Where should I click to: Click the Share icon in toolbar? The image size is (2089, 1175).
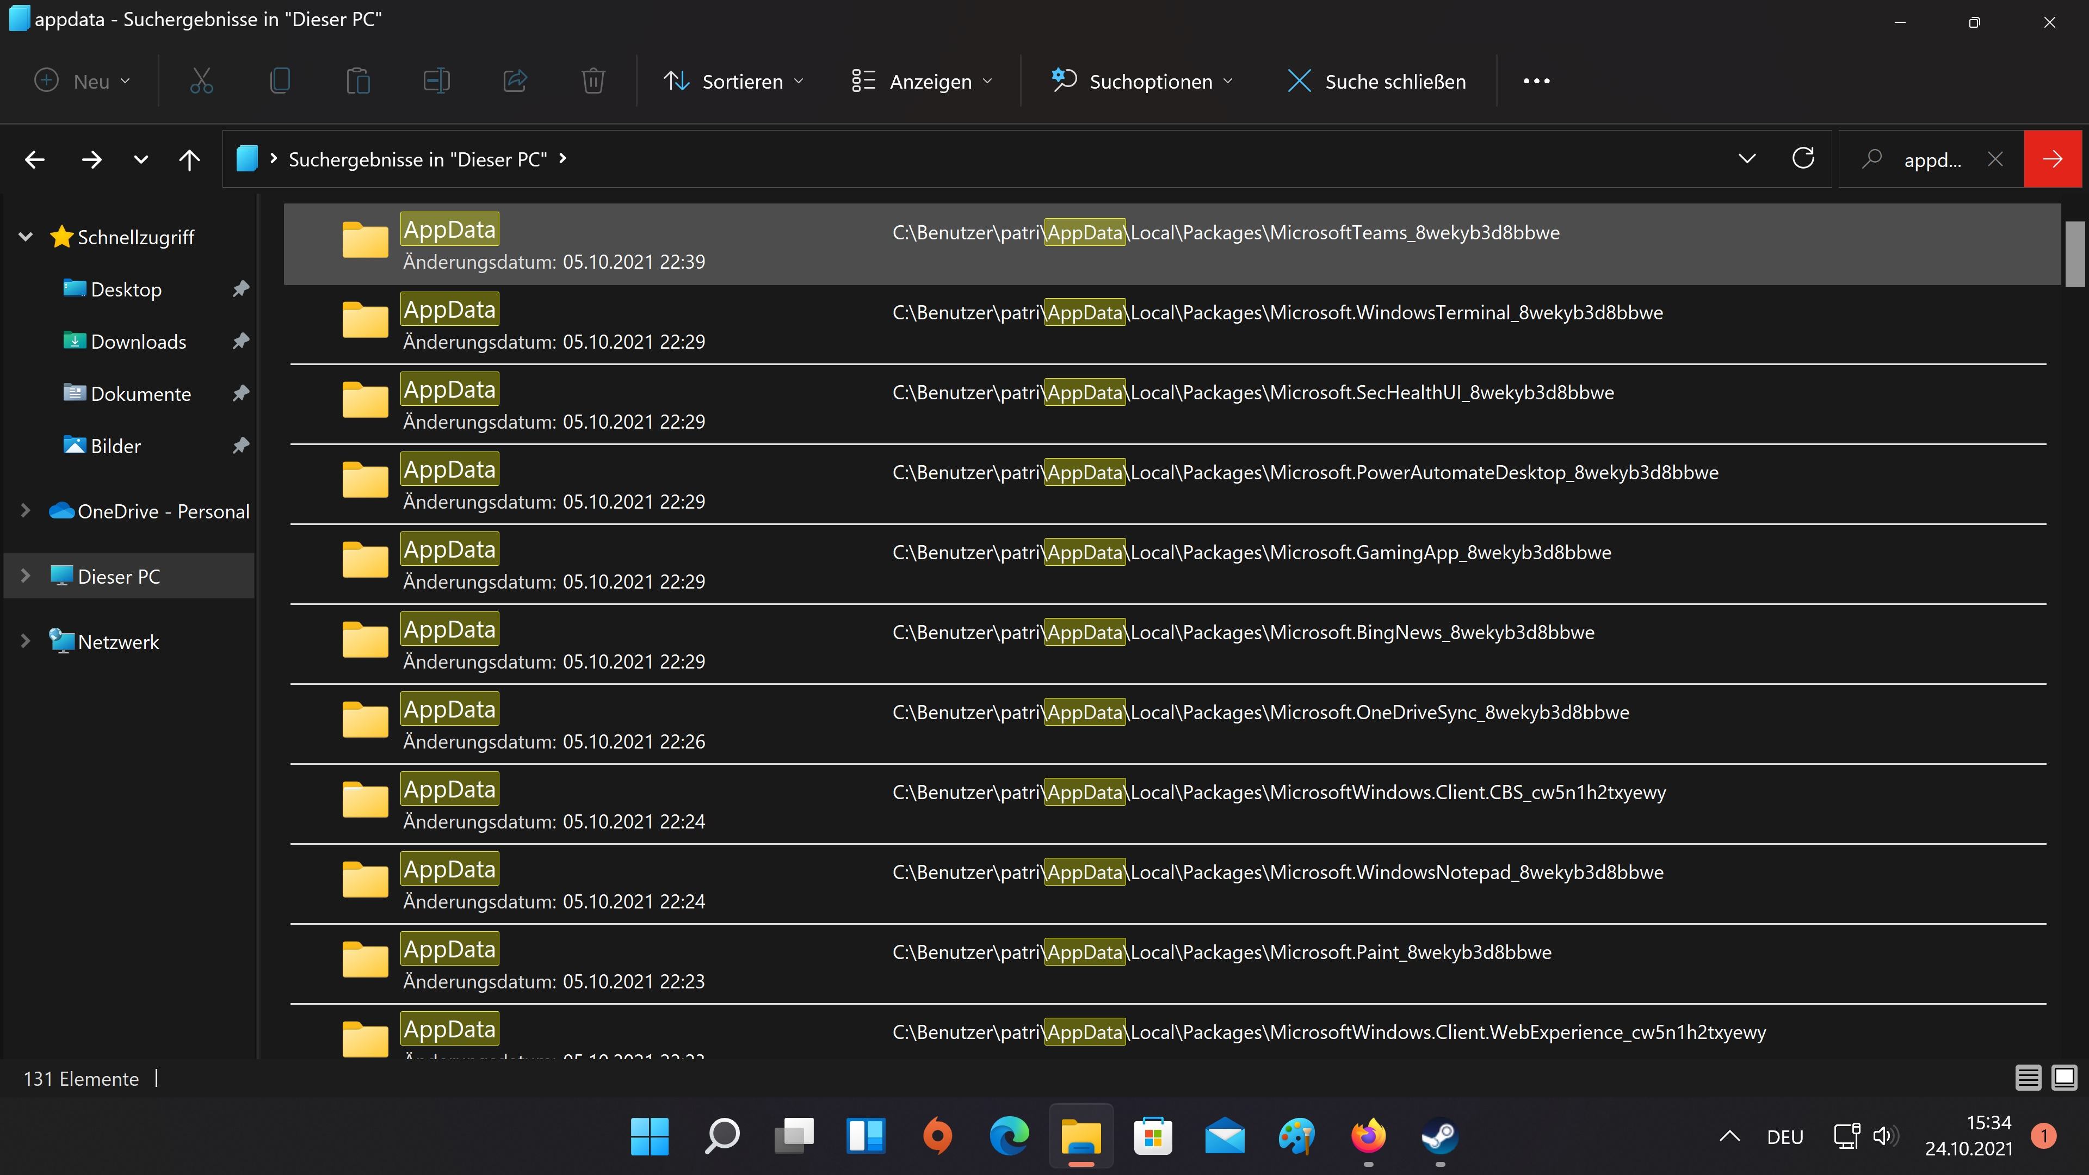(x=515, y=81)
